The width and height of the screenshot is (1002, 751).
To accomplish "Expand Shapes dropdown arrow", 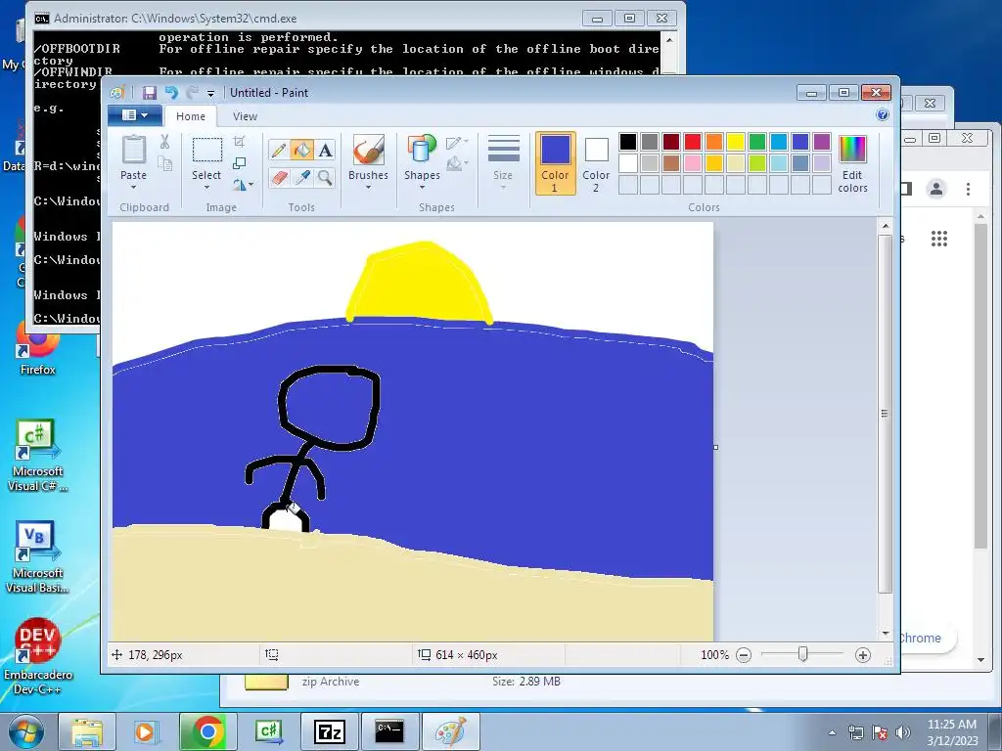I will (422, 187).
